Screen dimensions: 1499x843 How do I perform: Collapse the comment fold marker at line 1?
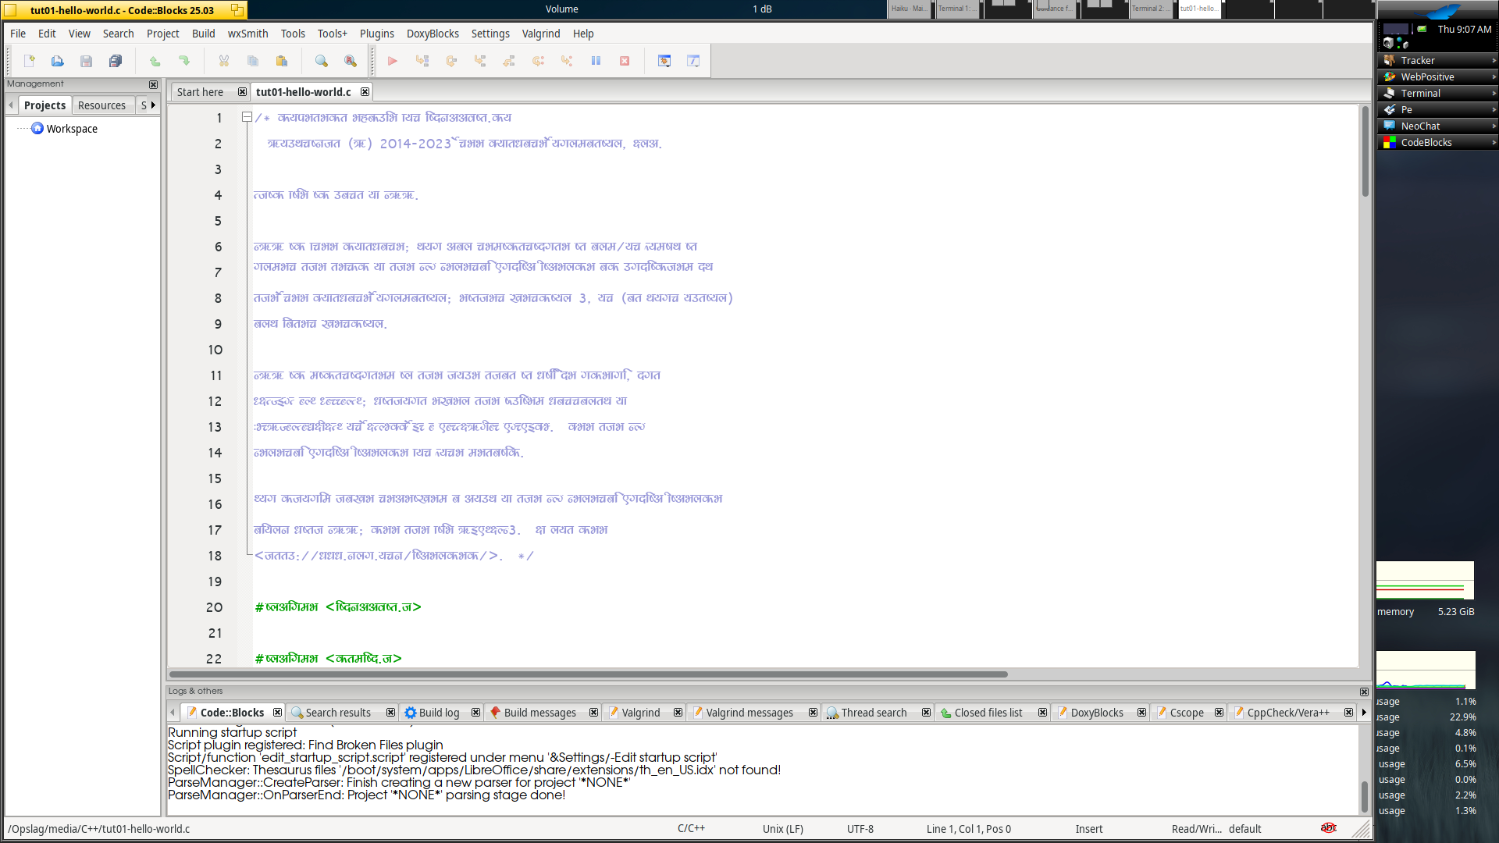(247, 117)
